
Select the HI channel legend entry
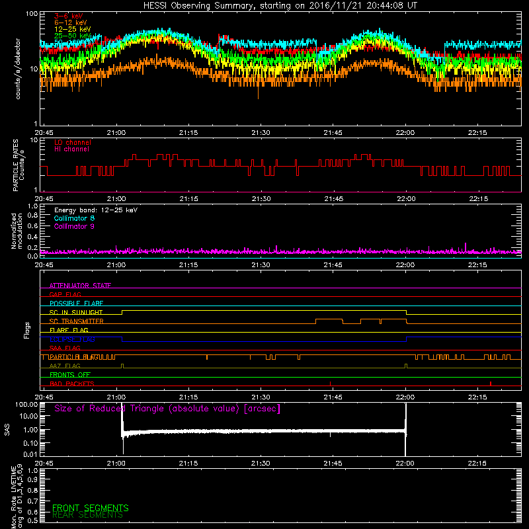[71, 149]
